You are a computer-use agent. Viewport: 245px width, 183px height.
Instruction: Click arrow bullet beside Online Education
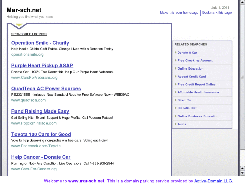pos(176,68)
